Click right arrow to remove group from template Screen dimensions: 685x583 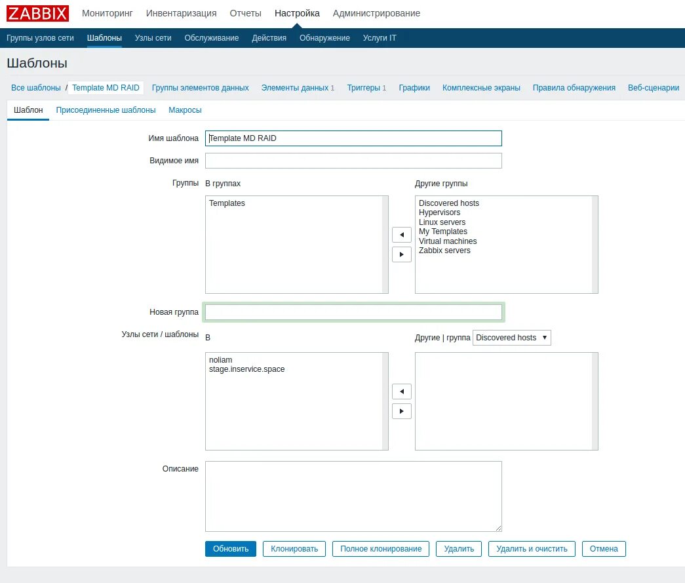[x=401, y=254]
